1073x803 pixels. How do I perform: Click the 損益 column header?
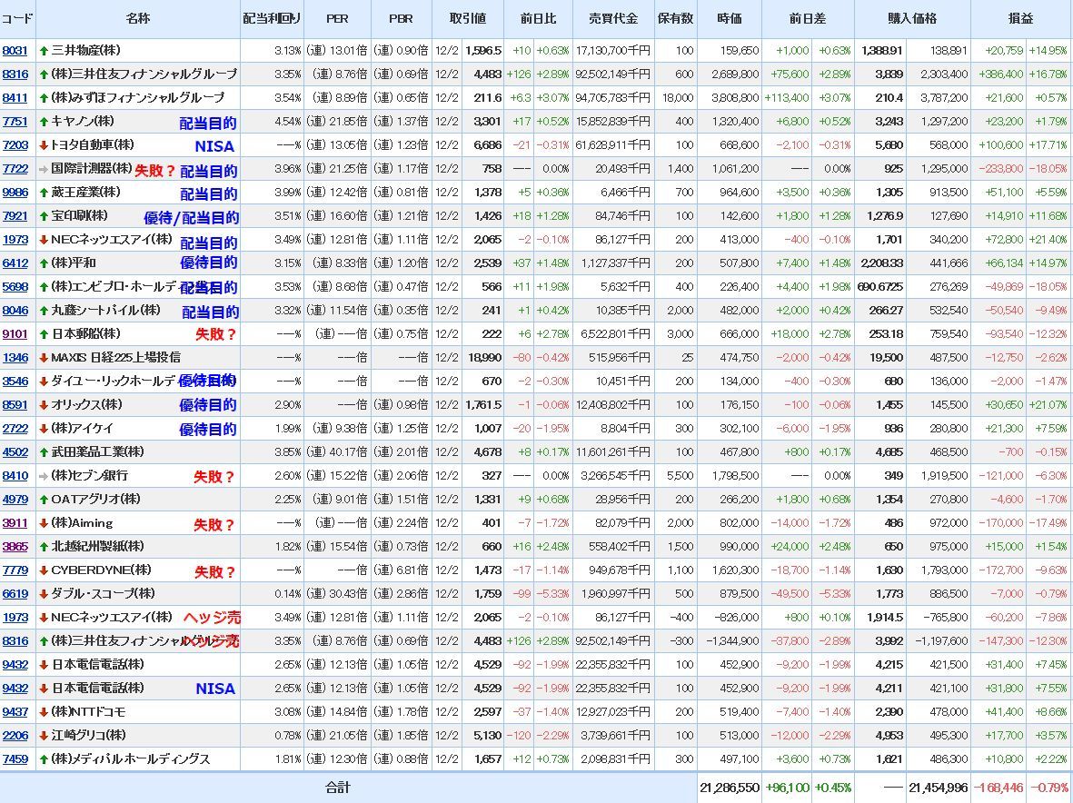coord(1020,18)
